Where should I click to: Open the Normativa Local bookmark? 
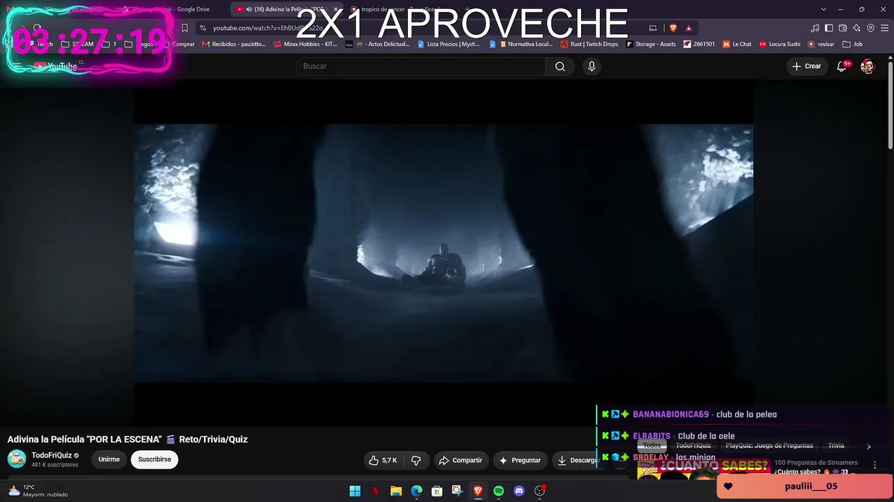pyautogui.click(x=520, y=44)
